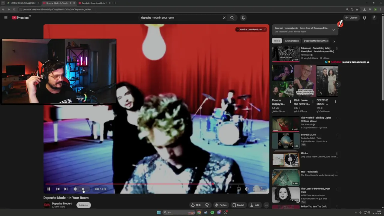The height and width of the screenshot is (216, 384).
Task: Show next shorts with right arrow
Action: 337,84
